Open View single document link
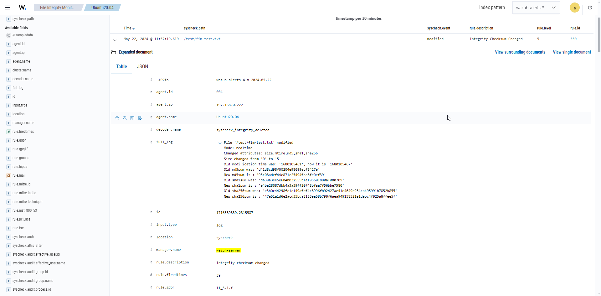Viewport: 601px width, 296px height. (x=572, y=52)
